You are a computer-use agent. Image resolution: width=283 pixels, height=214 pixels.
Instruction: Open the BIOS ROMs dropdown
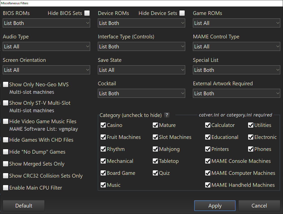coord(46,23)
